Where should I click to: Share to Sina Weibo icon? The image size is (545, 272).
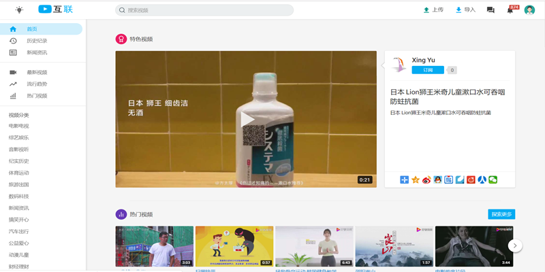tap(426, 180)
